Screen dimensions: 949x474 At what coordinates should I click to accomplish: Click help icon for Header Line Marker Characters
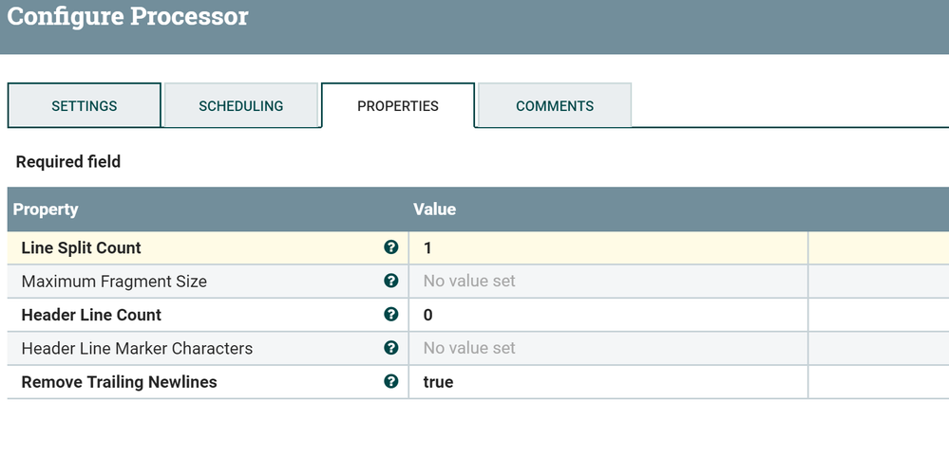tap(390, 348)
